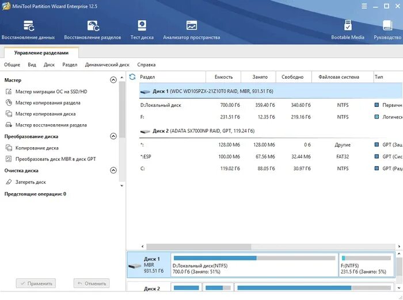
Task: Select F:(NTFS) usage bar in disk map
Action: pos(367,258)
